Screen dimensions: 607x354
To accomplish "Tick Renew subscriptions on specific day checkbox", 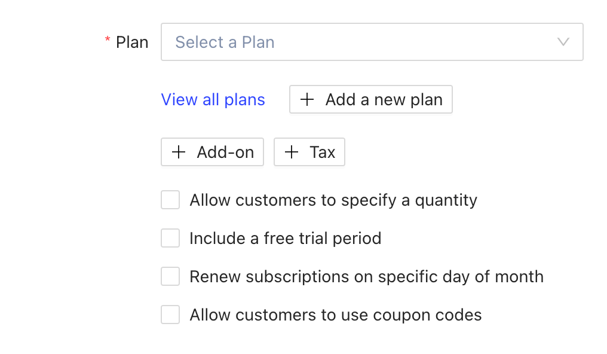I will coord(170,276).
